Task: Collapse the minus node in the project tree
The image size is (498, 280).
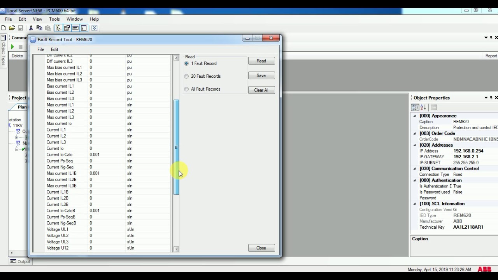Action: point(17,149)
